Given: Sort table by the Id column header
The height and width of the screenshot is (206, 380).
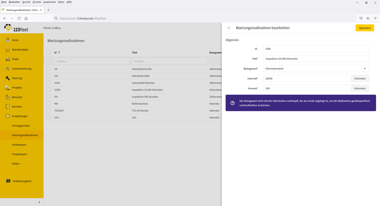Looking at the screenshot, I should click(56, 53).
